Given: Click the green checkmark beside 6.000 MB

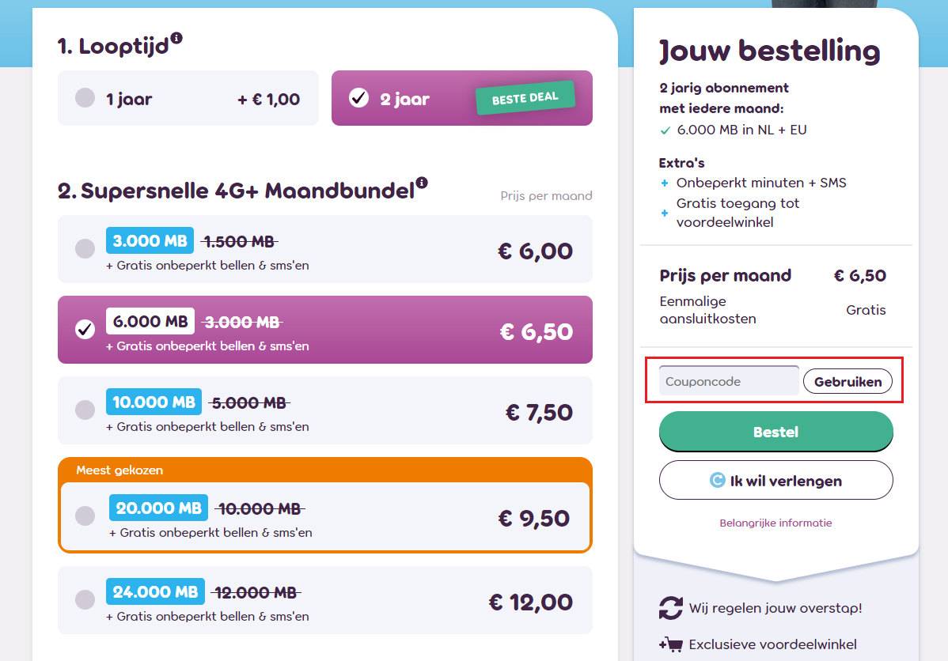Looking at the screenshot, I should coord(665,130).
